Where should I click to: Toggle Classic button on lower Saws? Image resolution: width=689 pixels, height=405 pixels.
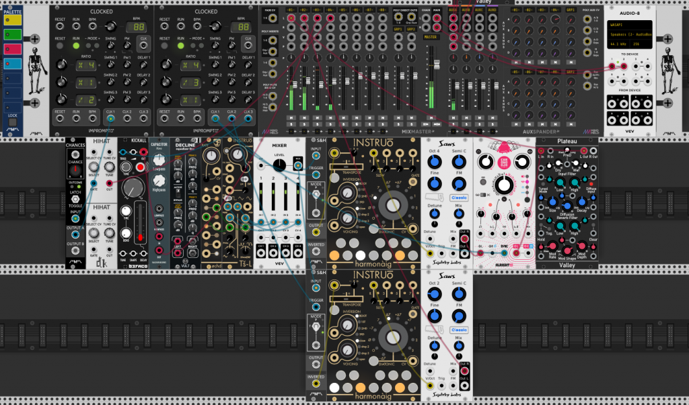(x=459, y=330)
